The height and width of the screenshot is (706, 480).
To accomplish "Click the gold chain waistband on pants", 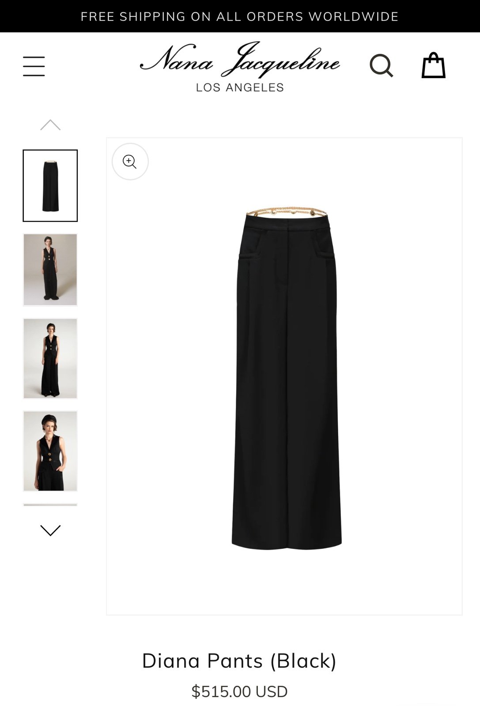I will tap(287, 211).
